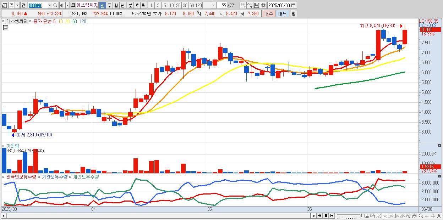
Task: Click the 5-day moving average label
Action: pyautogui.click(x=54, y=21)
